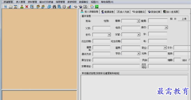Screen dimensions: 191x100
Task: Expand the 学历 dropdown
Action: click(x=138, y=53)
